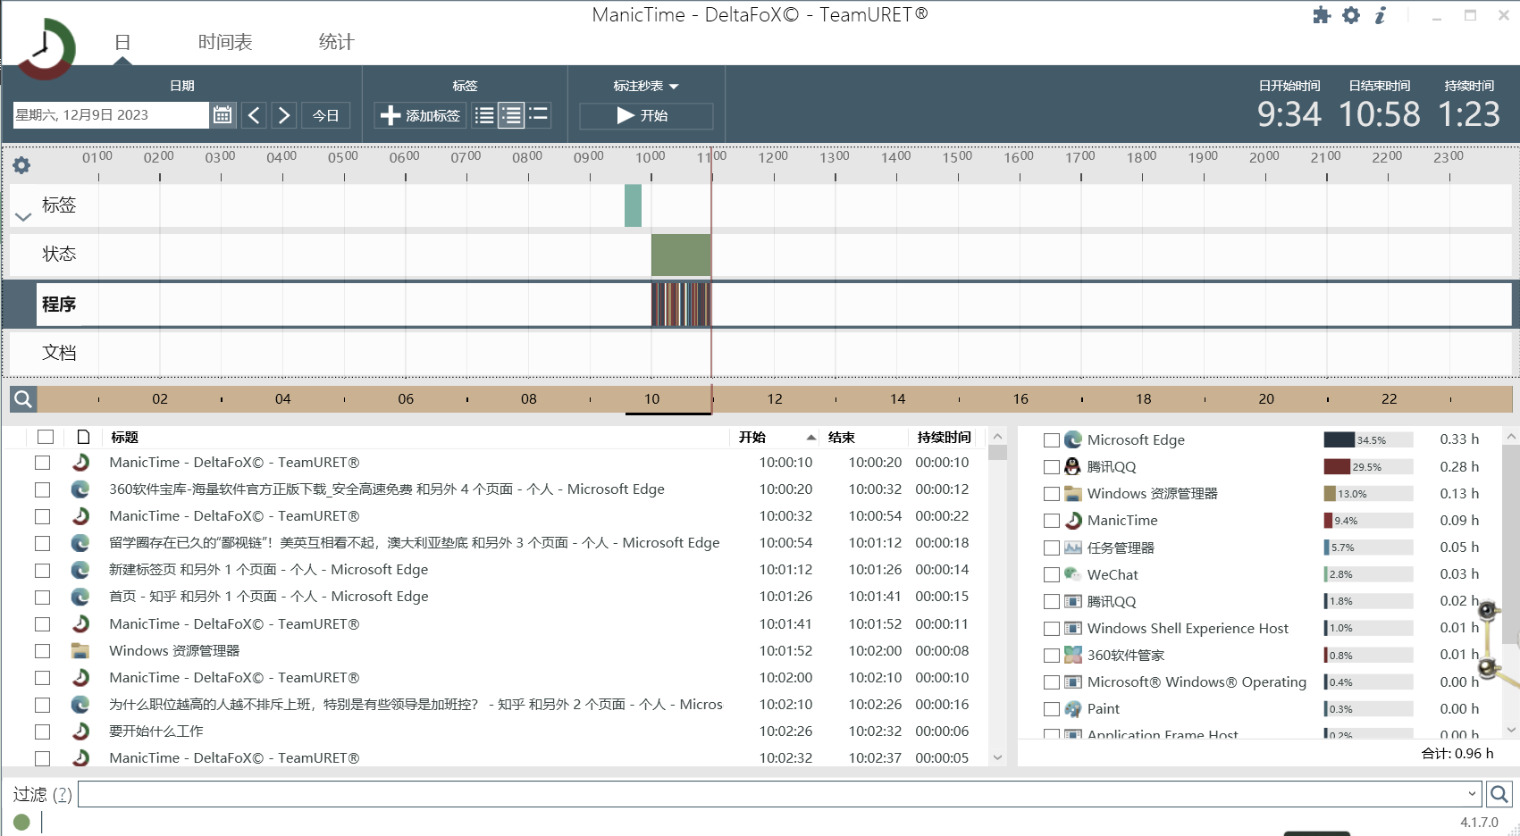
Task: Collapse the 标签 timeline chevron
Action: point(23,215)
